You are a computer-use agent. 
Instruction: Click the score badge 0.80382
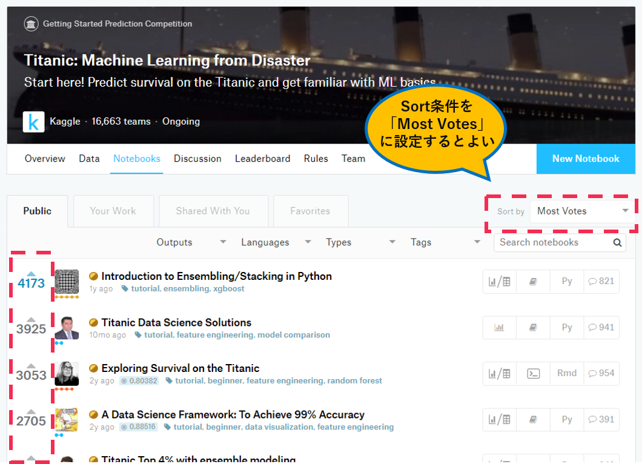[x=139, y=381]
